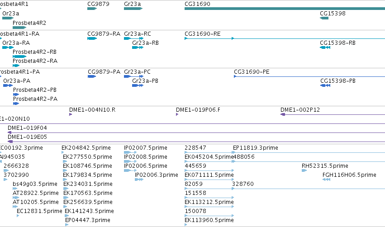Select EST EK045204.5prime feature
Image resolution: width=385 pixels, height=227 pixels.
pyautogui.click(x=210, y=161)
